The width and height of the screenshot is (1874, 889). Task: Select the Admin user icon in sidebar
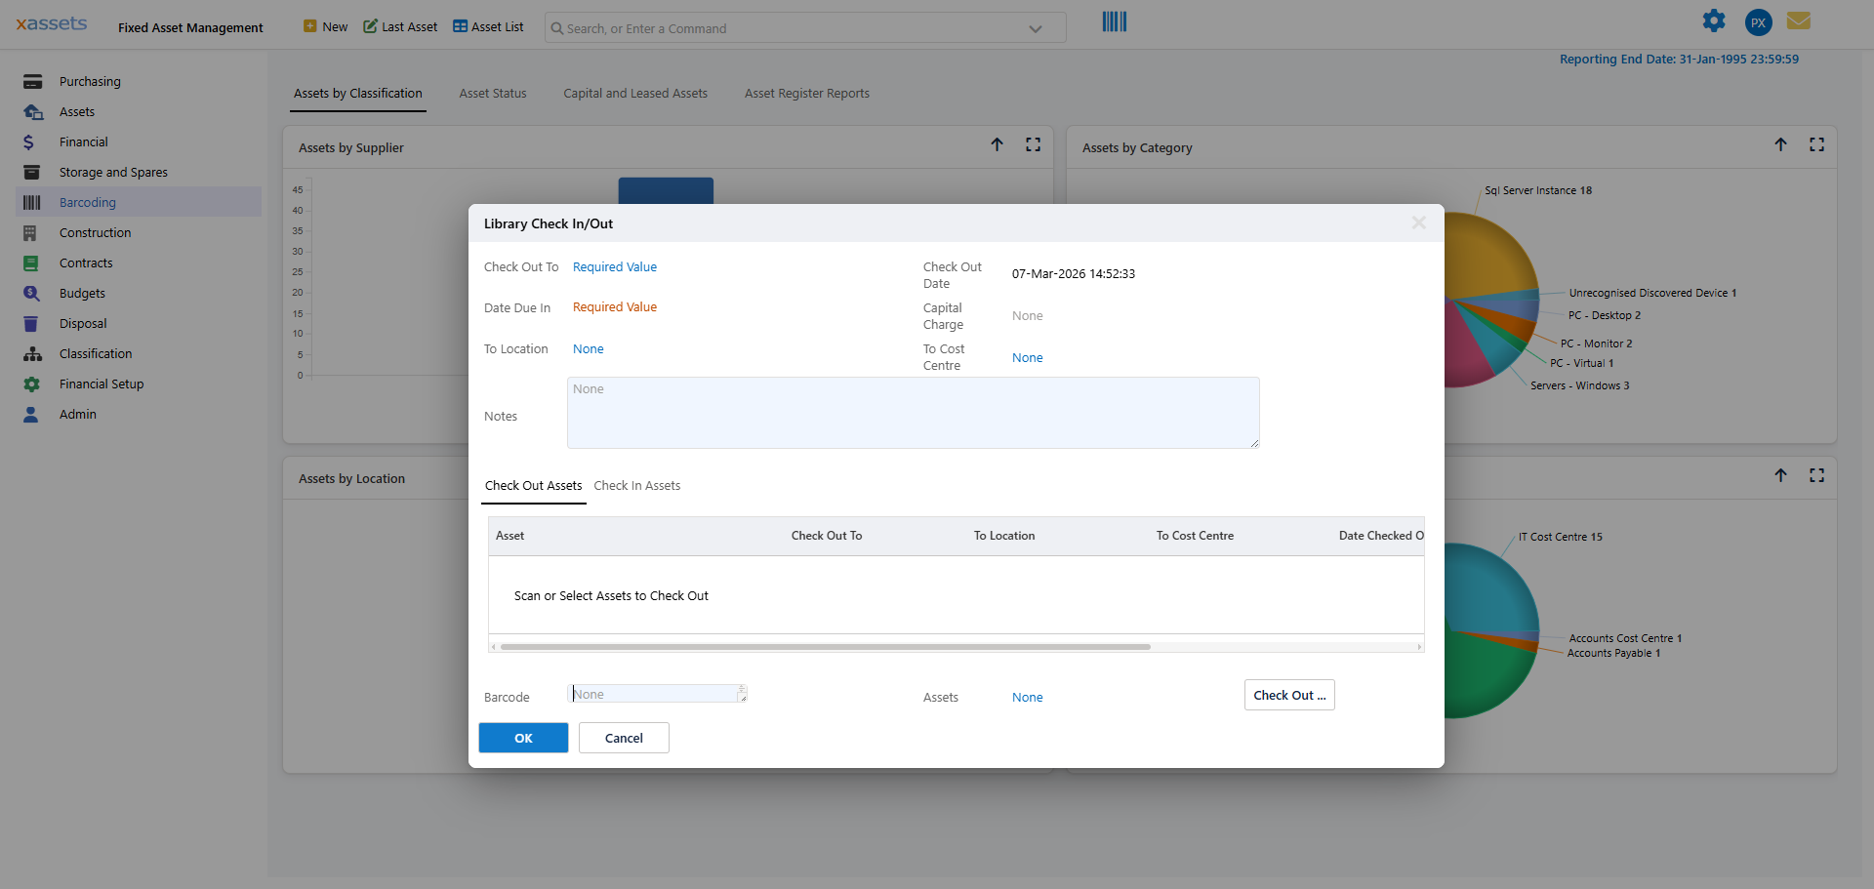[32, 414]
